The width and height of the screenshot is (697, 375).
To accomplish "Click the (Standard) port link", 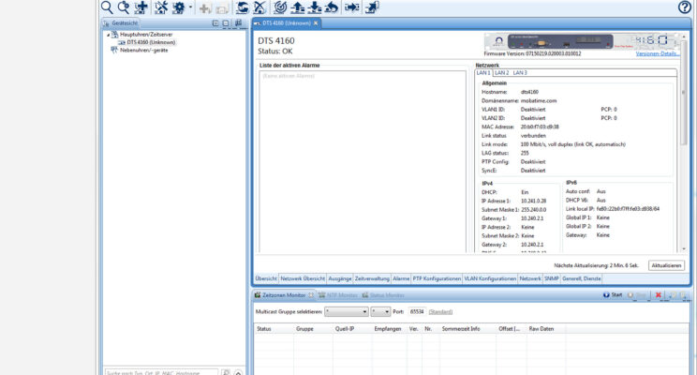I will (440, 312).
